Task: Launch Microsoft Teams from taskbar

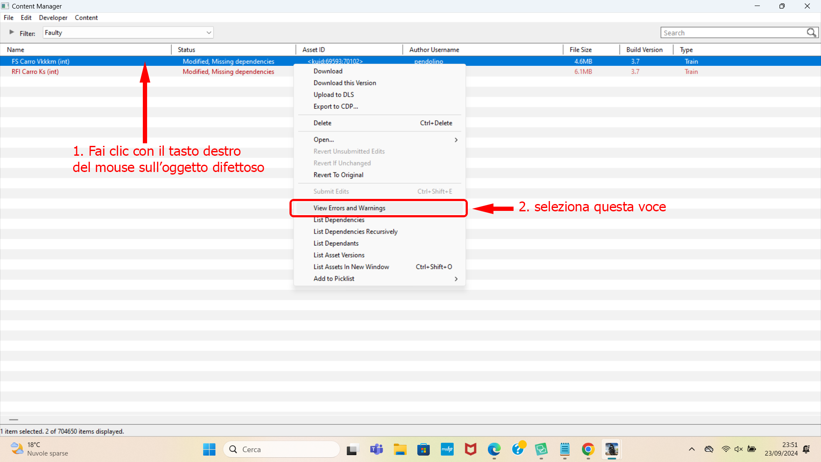Action: coord(376,449)
